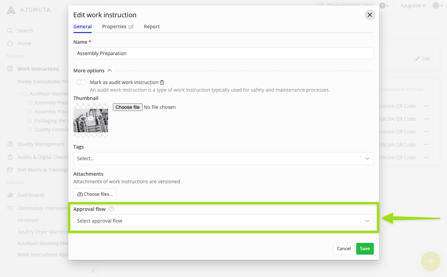Click the help icon beside Approval flow
447x277 pixels.
point(111,209)
